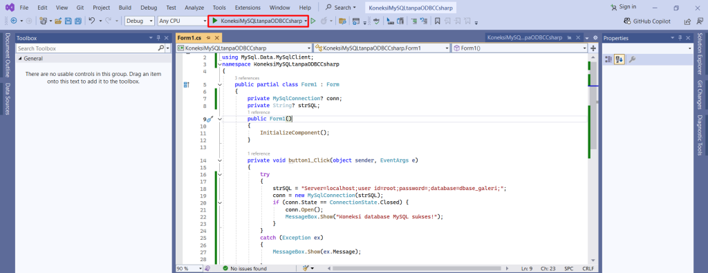Click the GitHub Copilot button

point(647,21)
